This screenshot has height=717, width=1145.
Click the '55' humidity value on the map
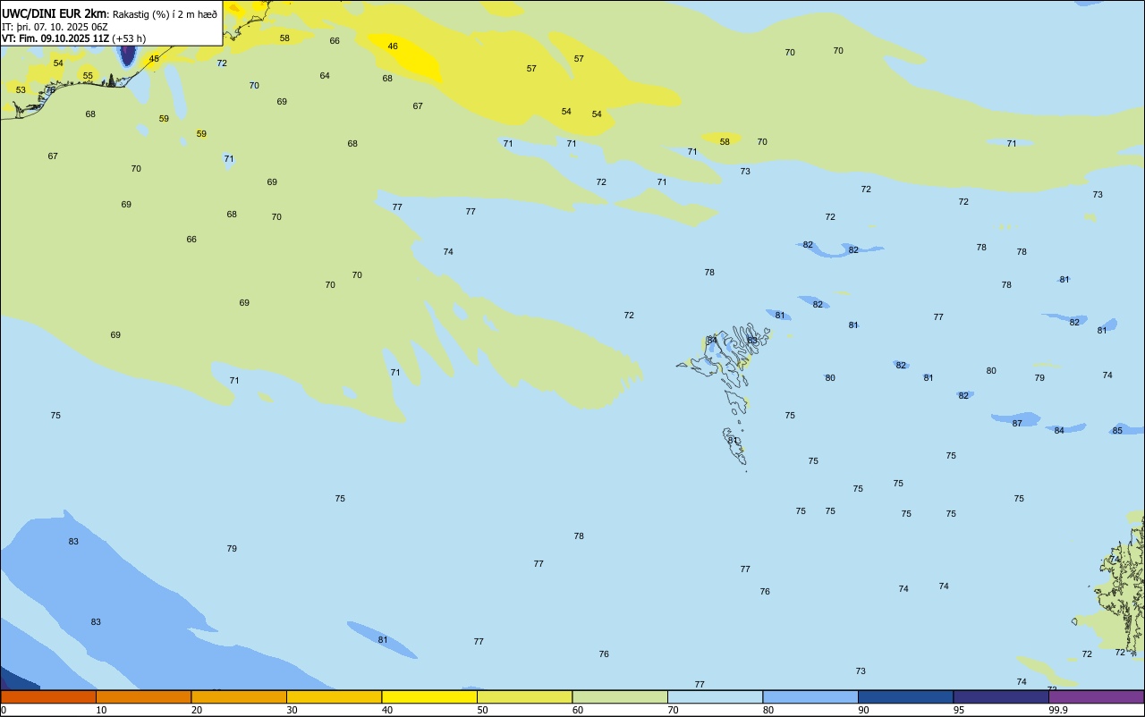pos(88,76)
